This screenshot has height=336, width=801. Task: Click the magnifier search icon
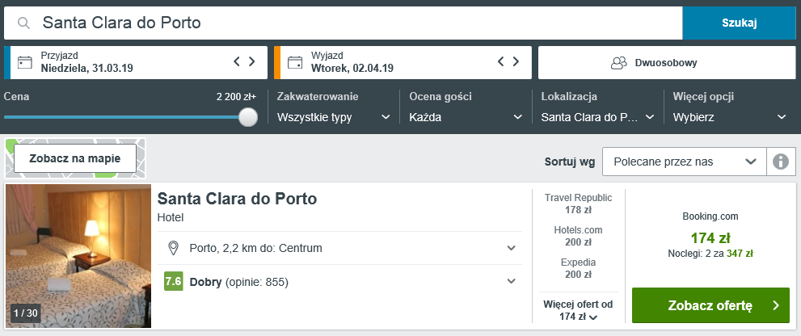coord(23,23)
